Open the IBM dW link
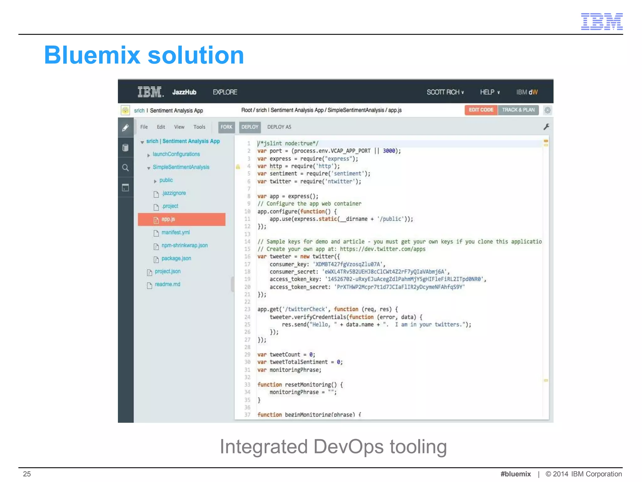 527,92
